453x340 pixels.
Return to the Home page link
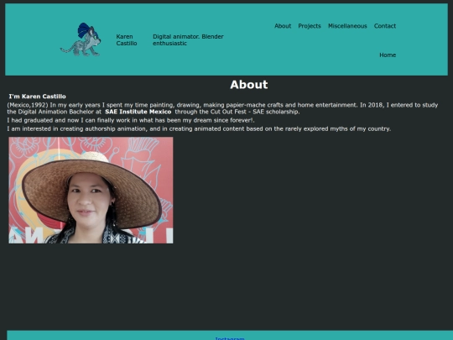[x=388, y=55]
